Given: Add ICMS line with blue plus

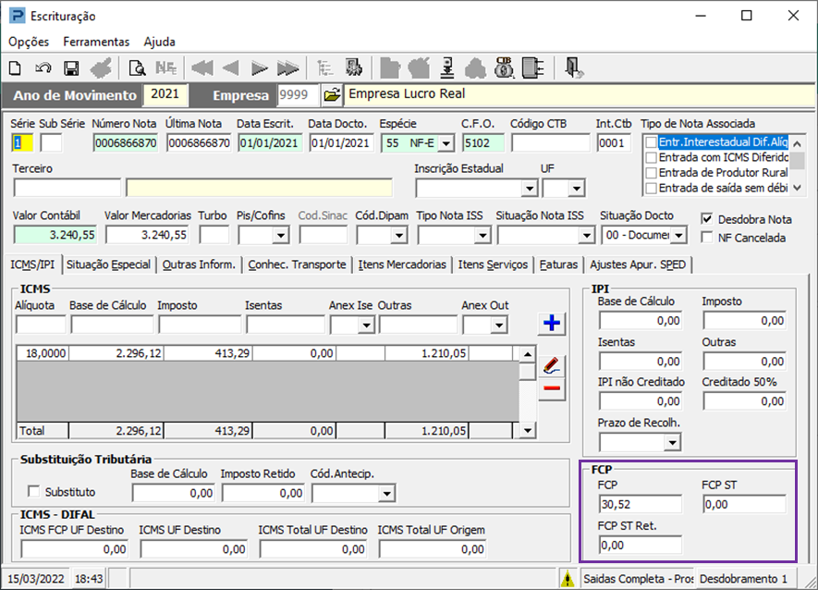Looking at the screenshot, I should pyautogui.click(x=552, y=323).
